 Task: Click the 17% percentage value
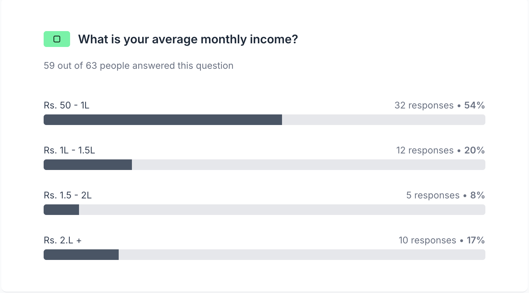coord(475,240)
